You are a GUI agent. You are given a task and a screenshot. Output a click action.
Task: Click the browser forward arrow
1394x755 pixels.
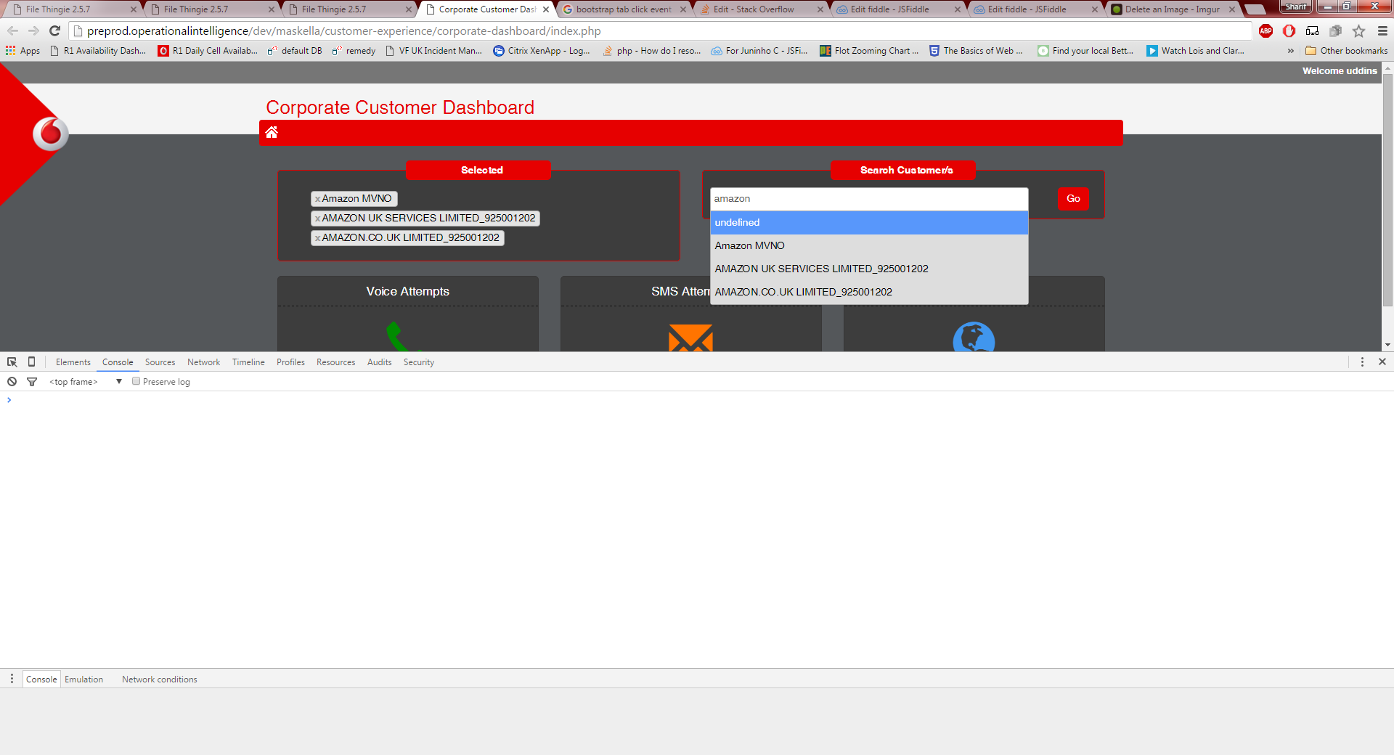pos(33,31)
